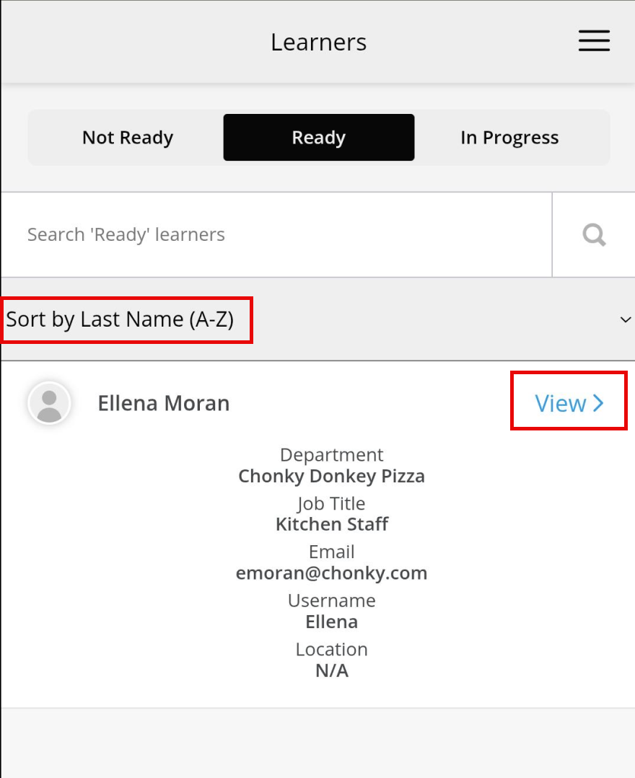Open the In Progress tab

tap(509, 138)
